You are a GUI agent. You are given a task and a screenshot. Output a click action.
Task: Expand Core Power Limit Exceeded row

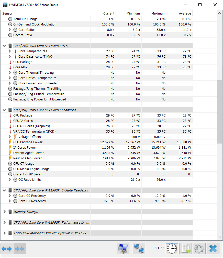tap(9, 83)
